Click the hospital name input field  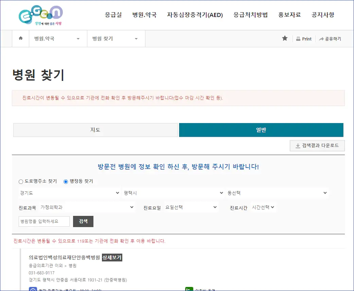click(x=44, y=221)
